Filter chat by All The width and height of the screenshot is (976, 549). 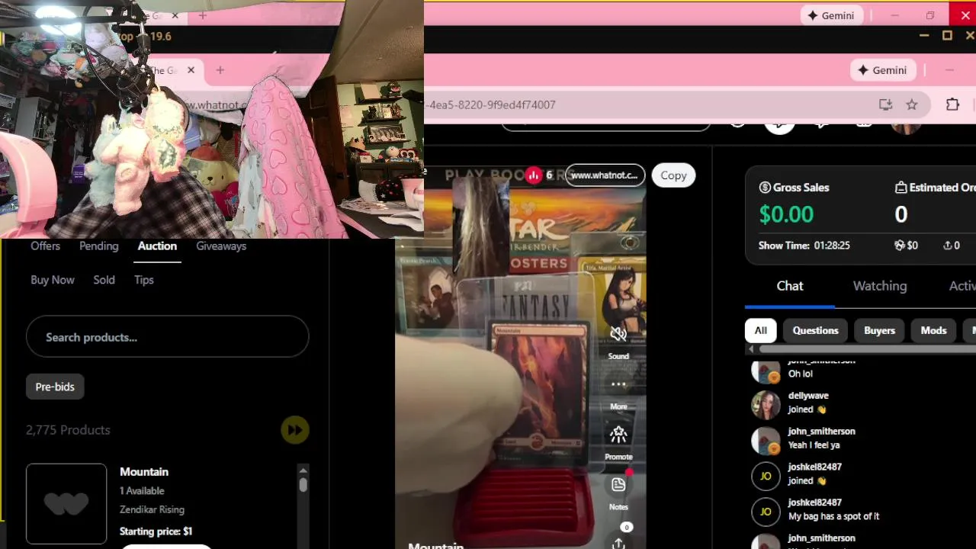pyautogui.click(x=760, y=330)
